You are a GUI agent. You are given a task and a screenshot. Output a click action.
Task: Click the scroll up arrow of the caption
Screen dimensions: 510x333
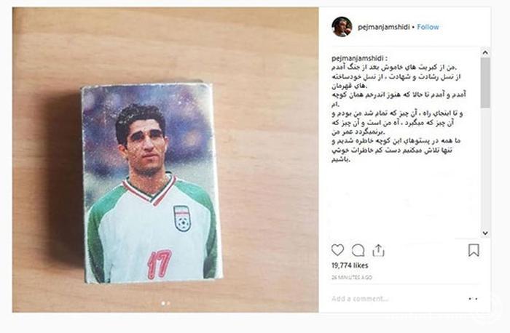pyautogui.click(x=485, y=52)
